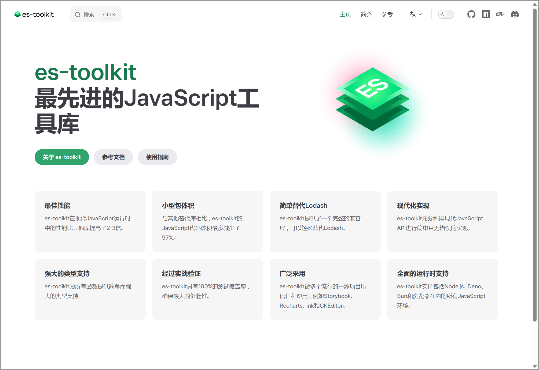Click the 简单替代Lodash feature card
The image size is (539, 370).
point(325,221)
